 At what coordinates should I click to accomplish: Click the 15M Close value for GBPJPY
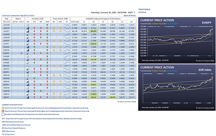point(75,72)
